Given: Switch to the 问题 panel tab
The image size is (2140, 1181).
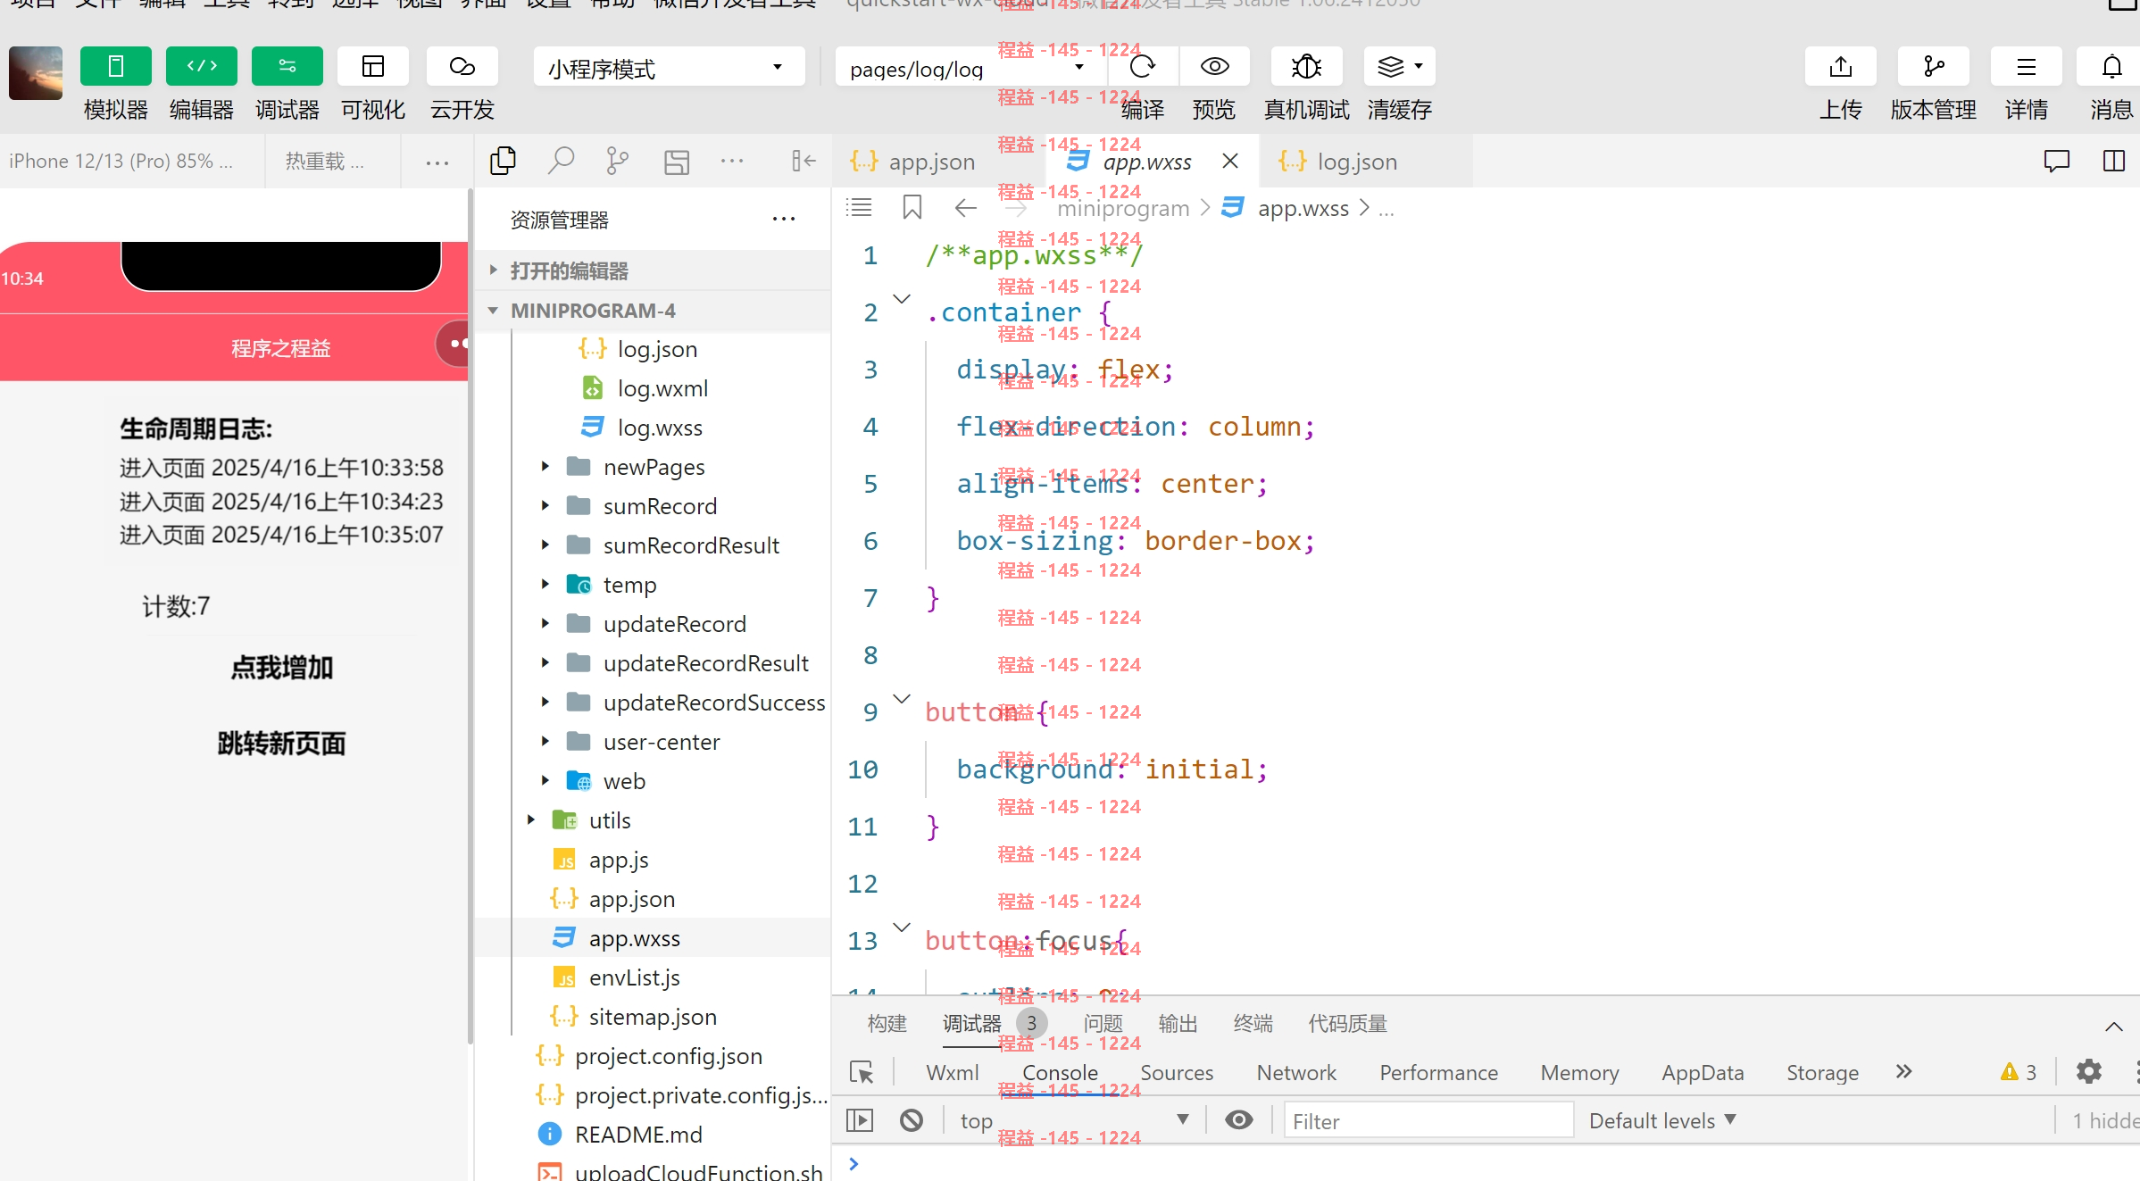Looking at the screenshot, I should 1103,1024.
